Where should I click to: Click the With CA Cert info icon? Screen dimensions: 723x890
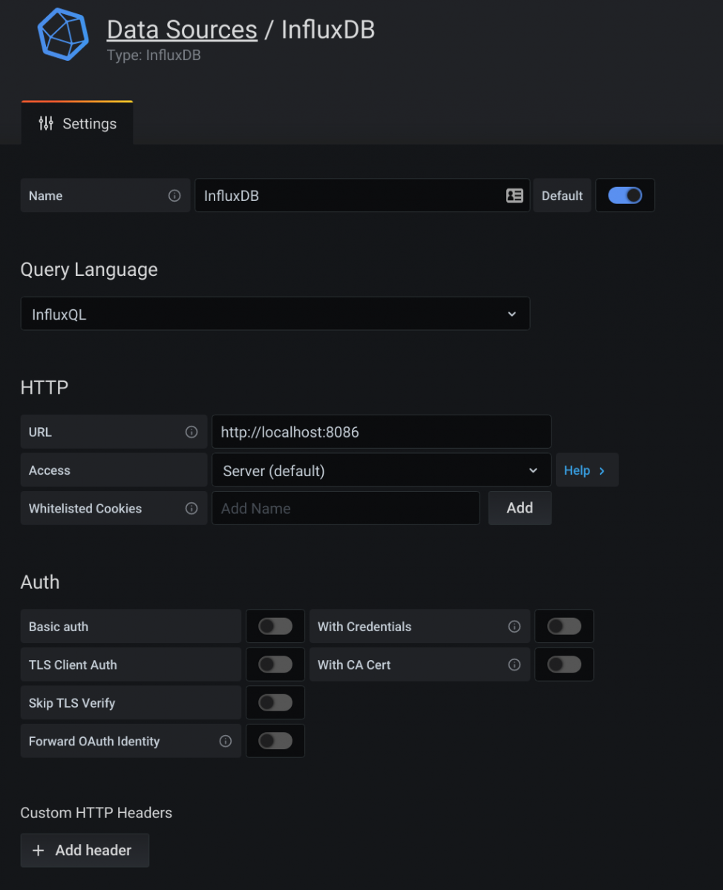[514, 665]
